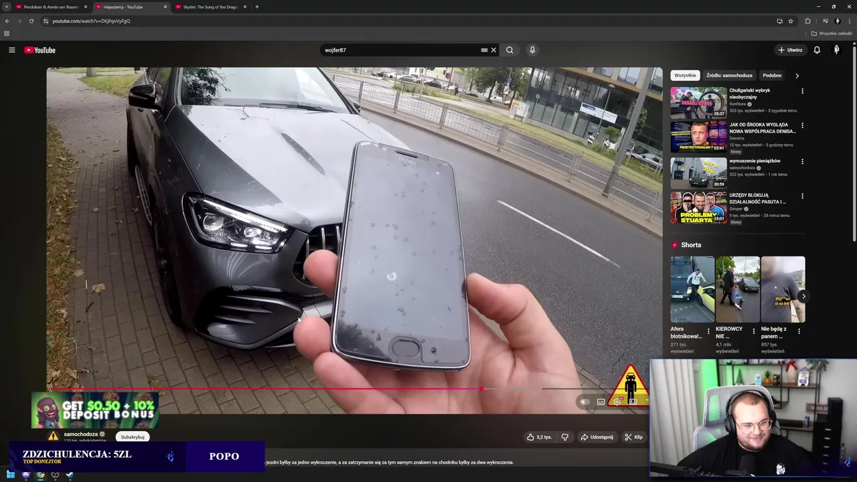857x482 pixels.
Task: Open options menu for wymuszenie pieniążków video
Action: (x=802, y=161)
